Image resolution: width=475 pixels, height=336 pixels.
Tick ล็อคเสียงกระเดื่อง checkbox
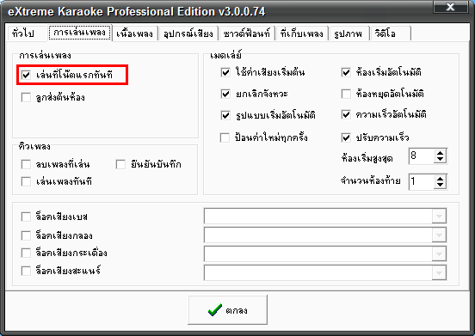pyautogui.click(x=26, y=253)
